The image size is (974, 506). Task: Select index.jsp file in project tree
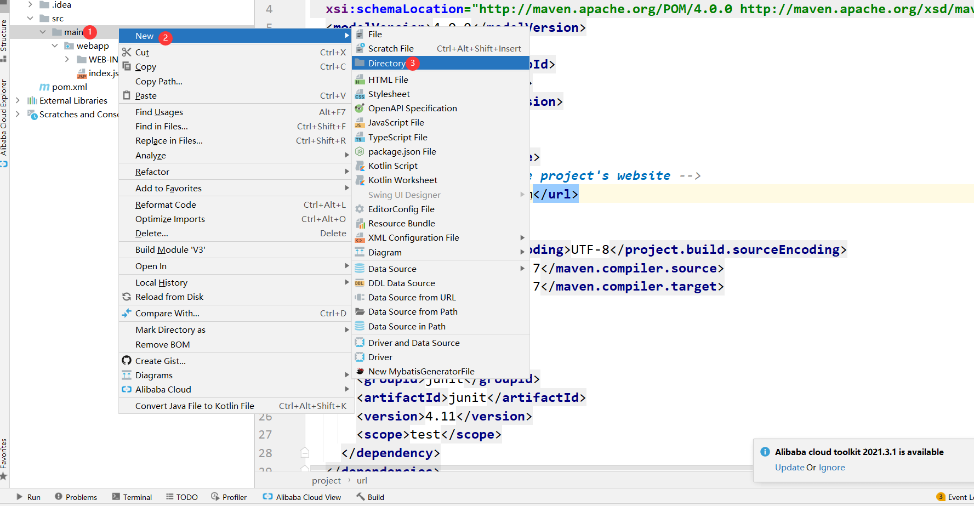(104, 73)
